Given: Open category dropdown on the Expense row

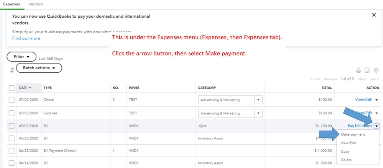Looking at the screenshot, I should click(258, 113).
